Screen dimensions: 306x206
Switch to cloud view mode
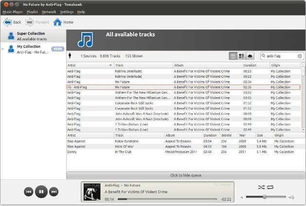(x=250, y=56)
